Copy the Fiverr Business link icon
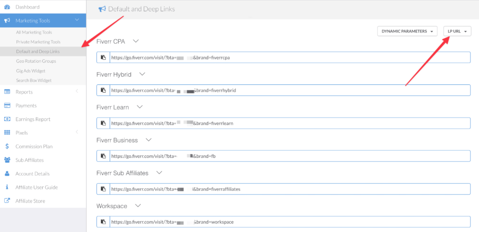The image size is (479, 232). [103, 156]
